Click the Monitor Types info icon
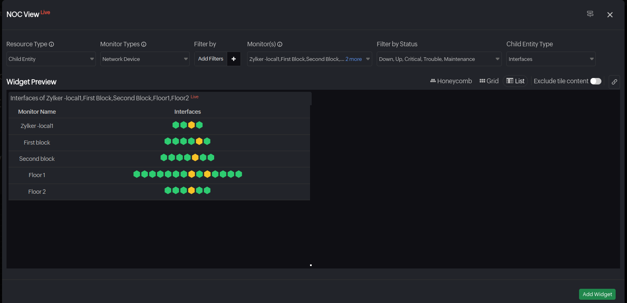 [144, 44]
